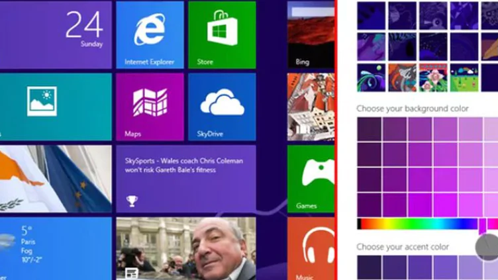498x280 pixels.
Task: Select the teal wave and green moon pattern
Action: pyautogui.click(x=372, y=78)
